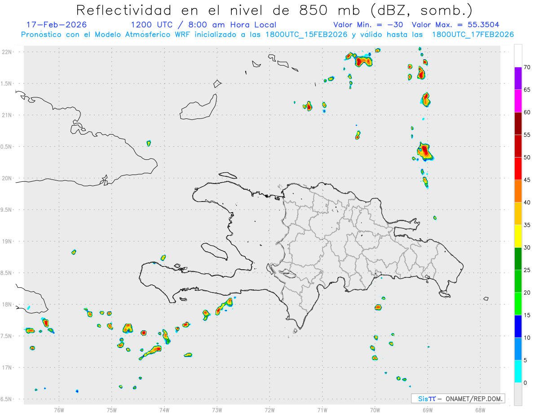The image size is (539, 416).
Task: Click the longitude label '75W'
Action: click(x=112, y=409)
